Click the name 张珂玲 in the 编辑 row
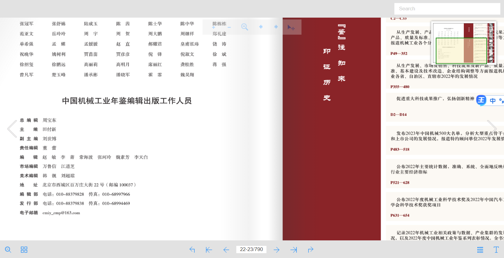The width and height of the screenshot is (504, 258). 104,157
